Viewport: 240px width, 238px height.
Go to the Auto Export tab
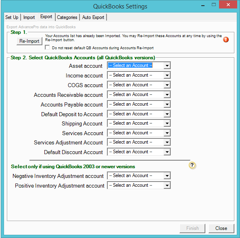(93, 17)
